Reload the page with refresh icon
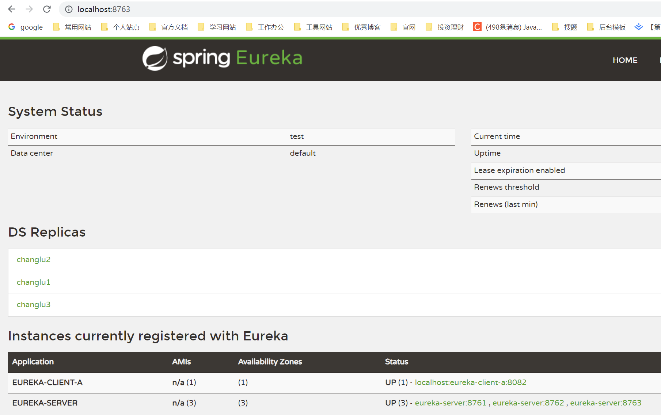Viewport: 661px width, 415px height. [47, 9]
